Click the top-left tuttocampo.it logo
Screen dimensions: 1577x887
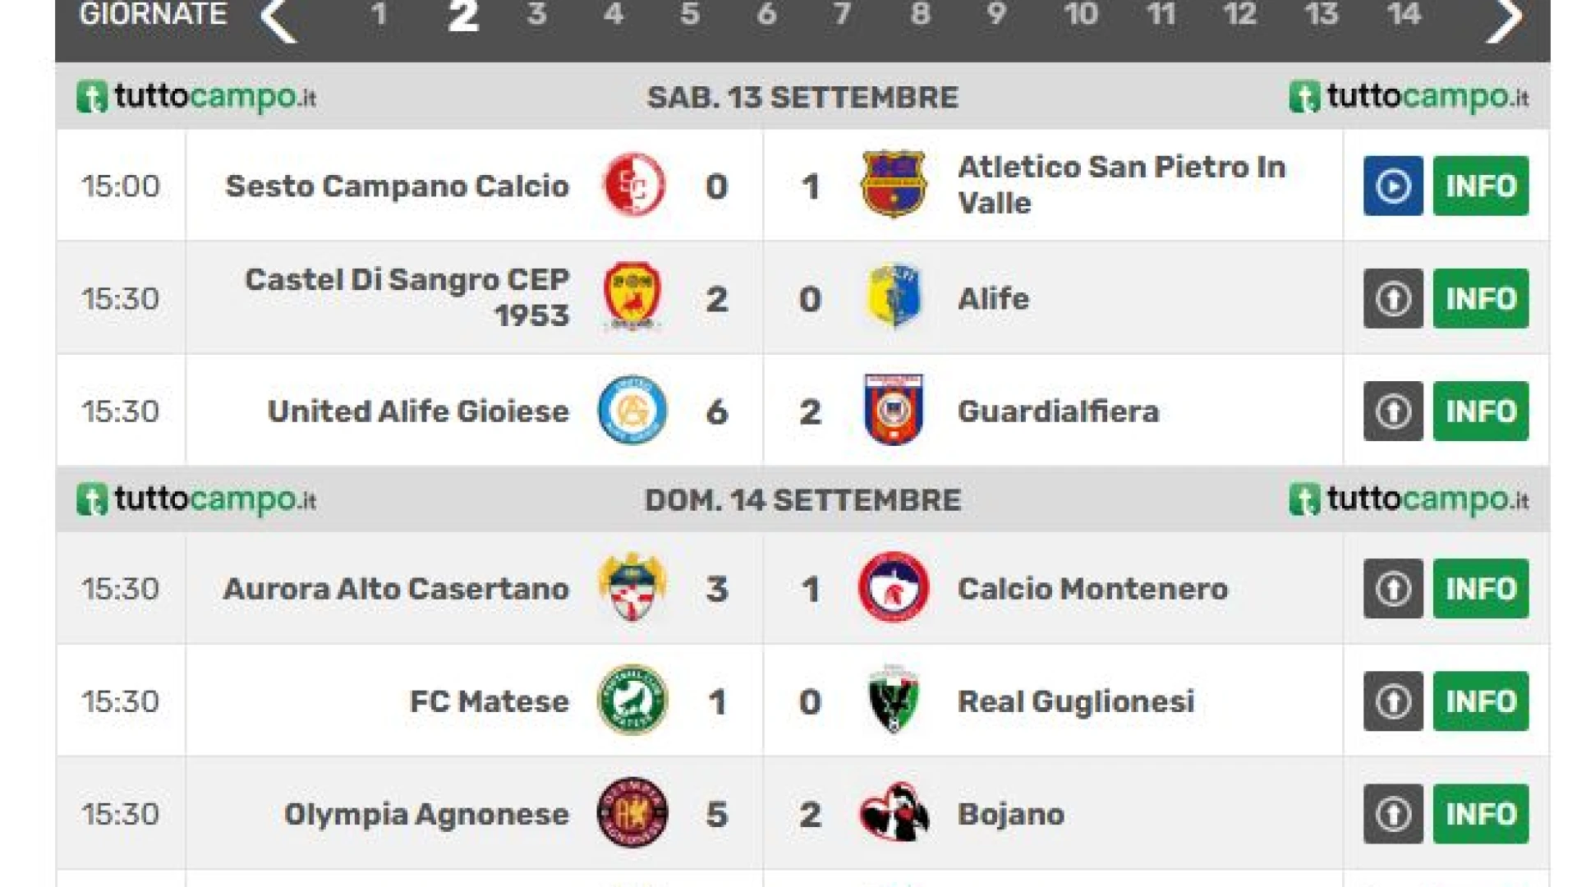pyautogui.click(x=196, y=98)
